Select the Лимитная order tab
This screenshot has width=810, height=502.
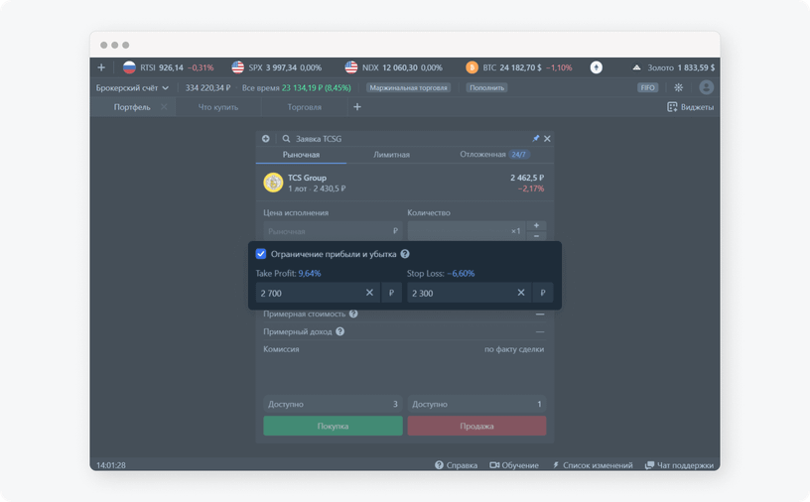391,155
